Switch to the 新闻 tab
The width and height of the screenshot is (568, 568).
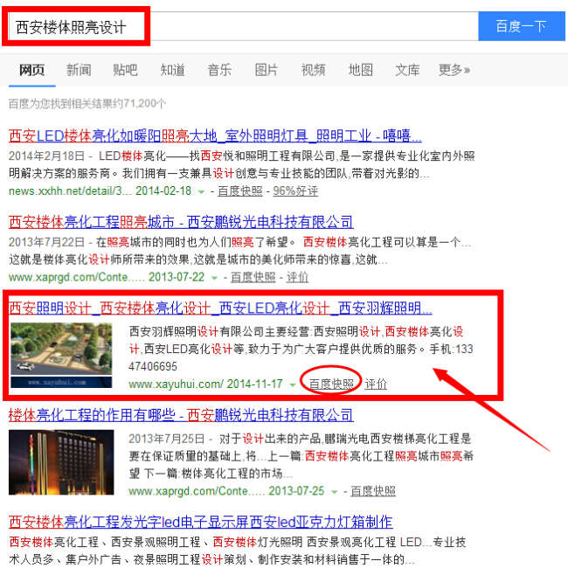tap(79, 70)
